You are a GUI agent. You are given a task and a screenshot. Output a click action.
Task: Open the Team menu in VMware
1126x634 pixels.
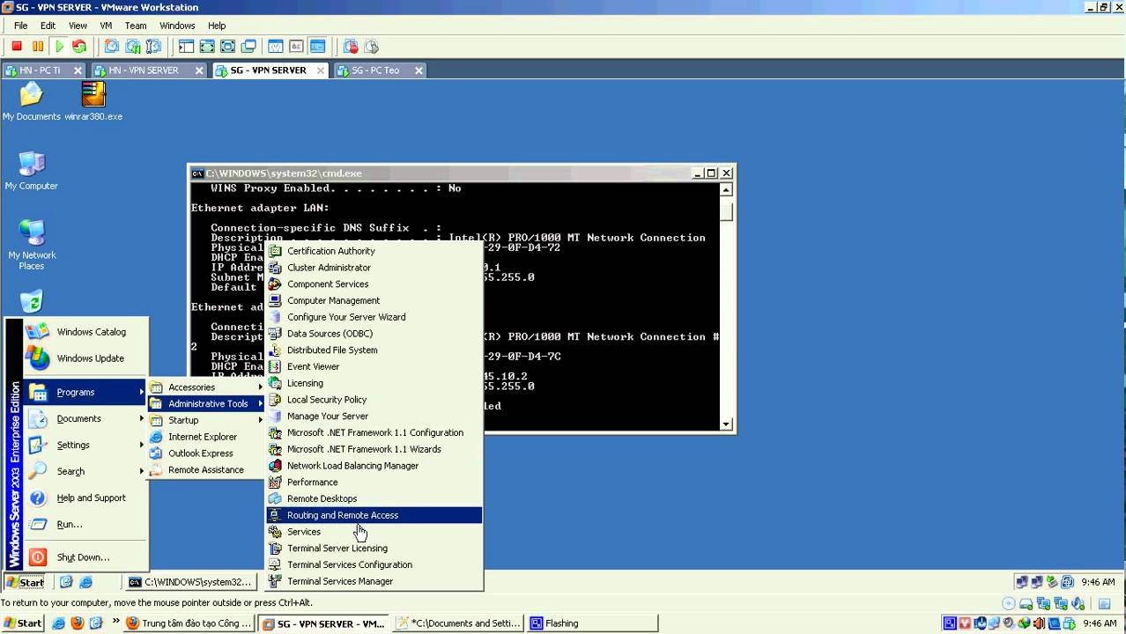(x=136, y=26)
